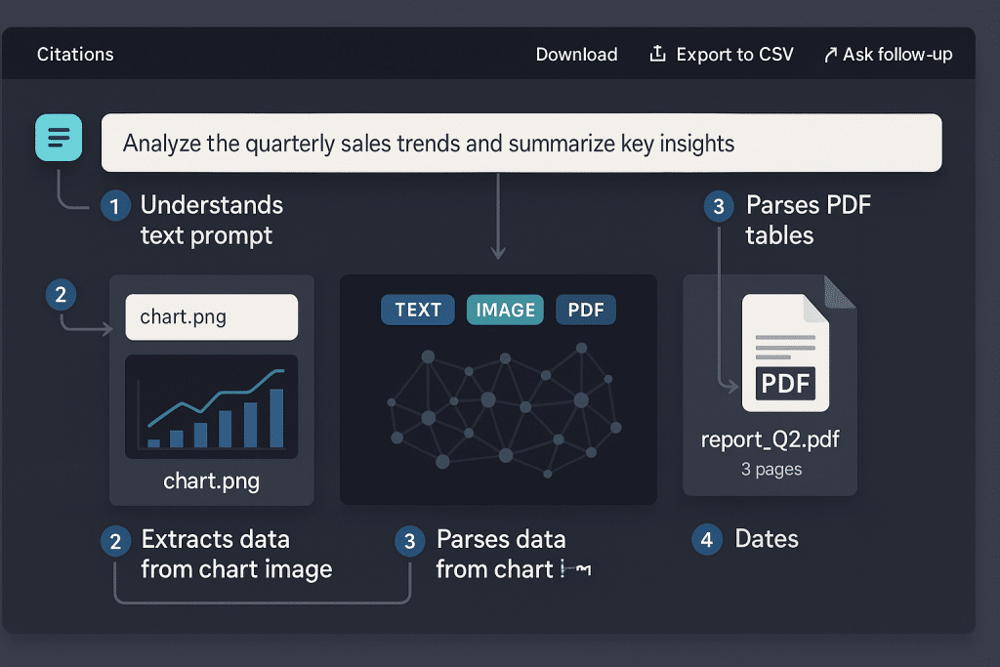Viewport: 1000px width, 667px height.
Task: Focus the quarterly sales trends prompt field
Action: click(x=521, y=144)
